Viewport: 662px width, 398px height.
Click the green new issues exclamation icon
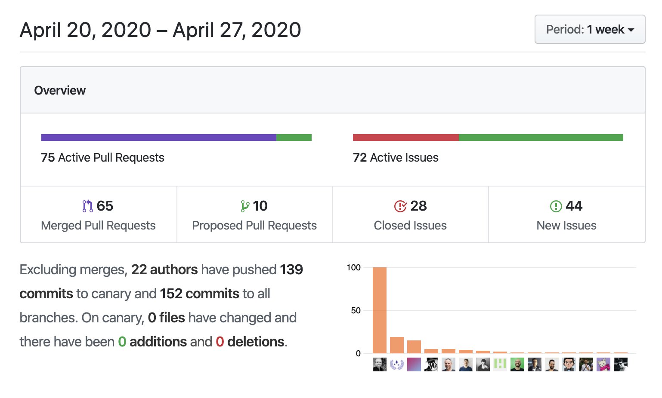[556, 206]
